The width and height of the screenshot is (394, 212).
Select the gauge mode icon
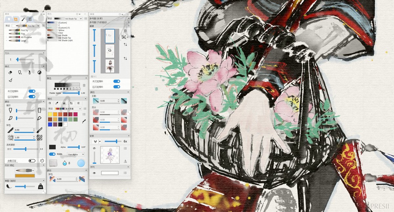[39, 72]
